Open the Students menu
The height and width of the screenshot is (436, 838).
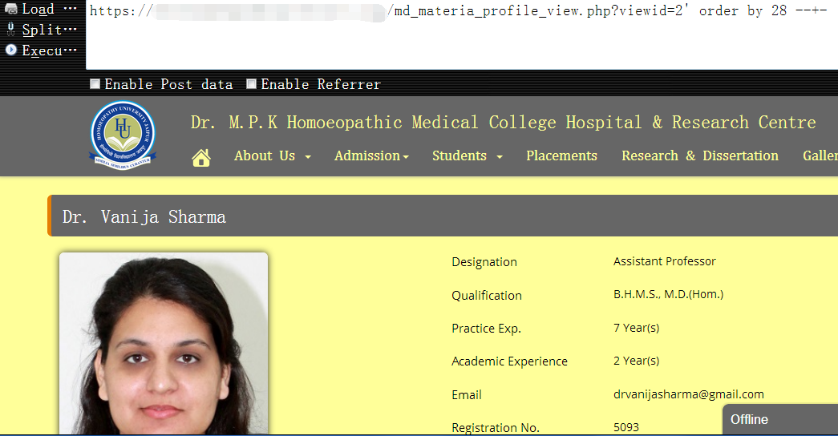[459, 155]
